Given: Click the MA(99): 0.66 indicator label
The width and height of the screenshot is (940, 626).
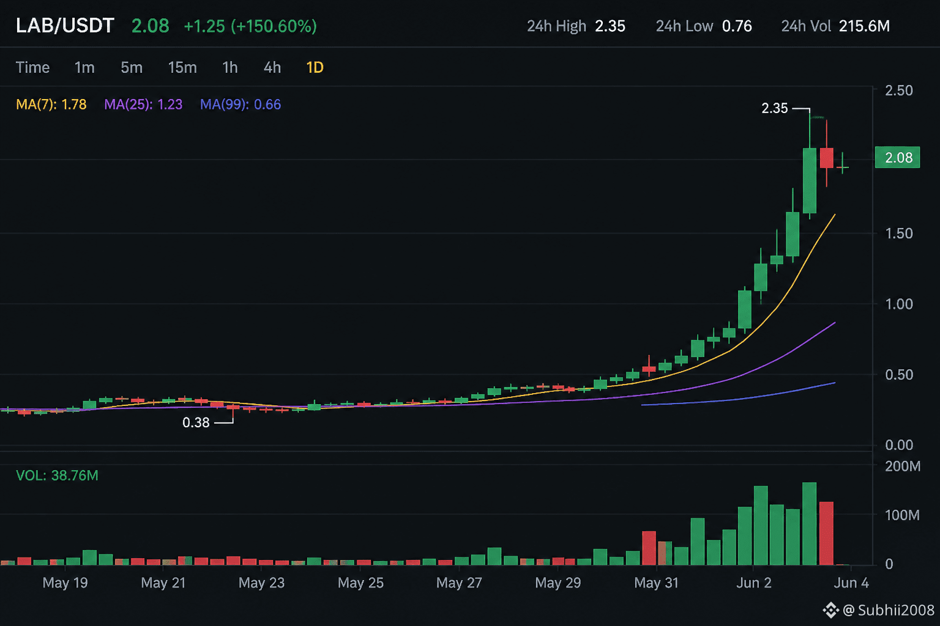Looking at the screenshot, I should (x=241, y=105).
